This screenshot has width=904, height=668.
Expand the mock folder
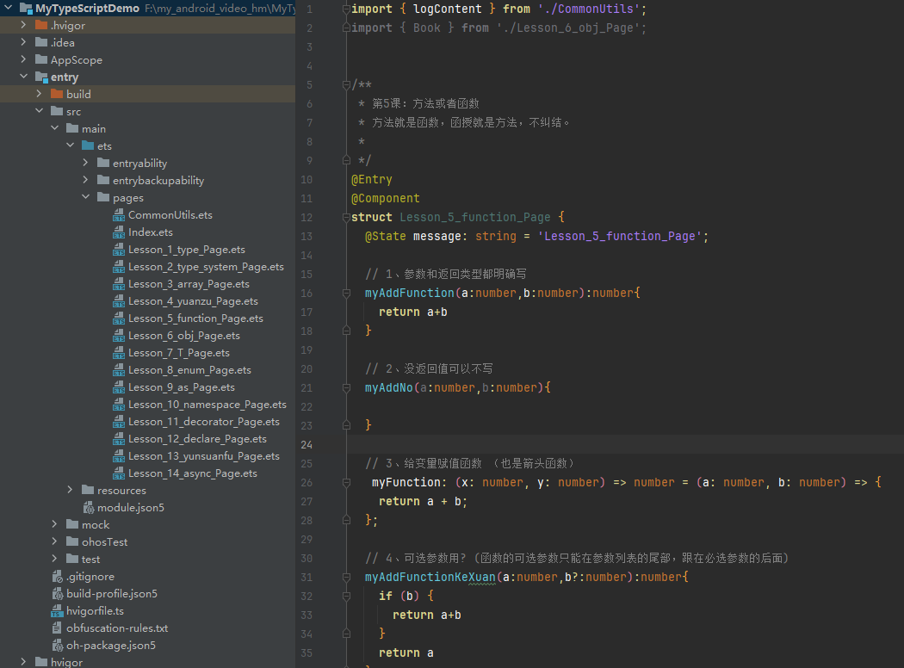click(x=54, y=524)
